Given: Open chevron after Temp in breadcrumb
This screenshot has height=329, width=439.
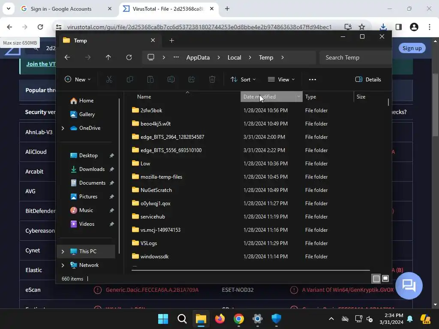Looking at the screenshot, I should click(283, 57).
